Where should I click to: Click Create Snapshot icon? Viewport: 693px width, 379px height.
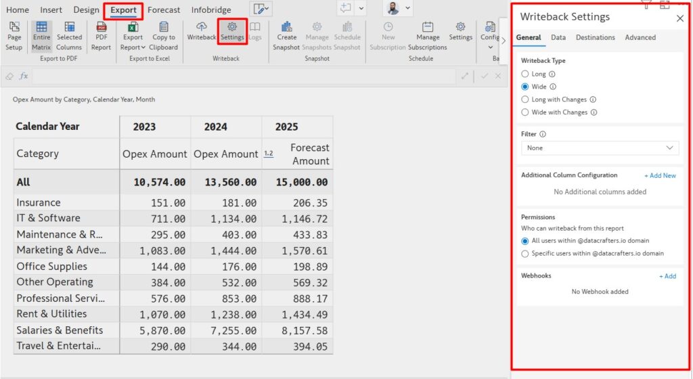(x=287, y=28)
